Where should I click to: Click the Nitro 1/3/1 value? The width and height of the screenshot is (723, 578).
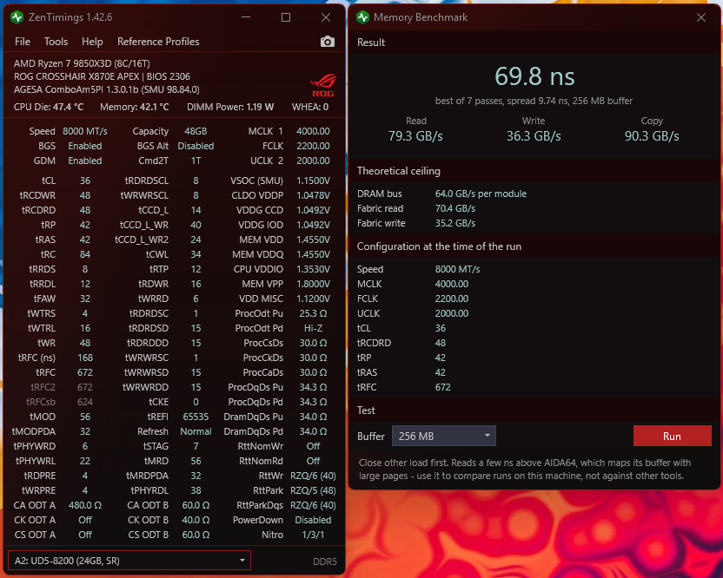pos(313,535)
